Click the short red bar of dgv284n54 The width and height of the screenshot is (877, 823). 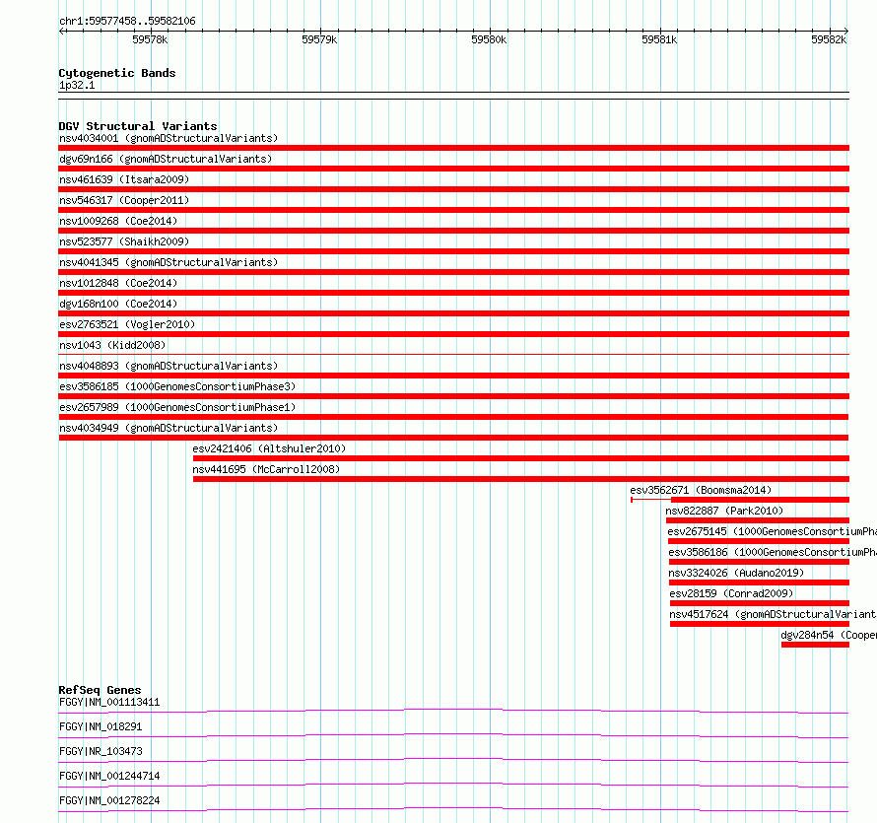815,645
